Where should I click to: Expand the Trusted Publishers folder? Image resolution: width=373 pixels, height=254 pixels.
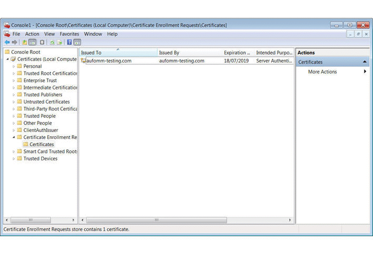(x=14, y=95)
